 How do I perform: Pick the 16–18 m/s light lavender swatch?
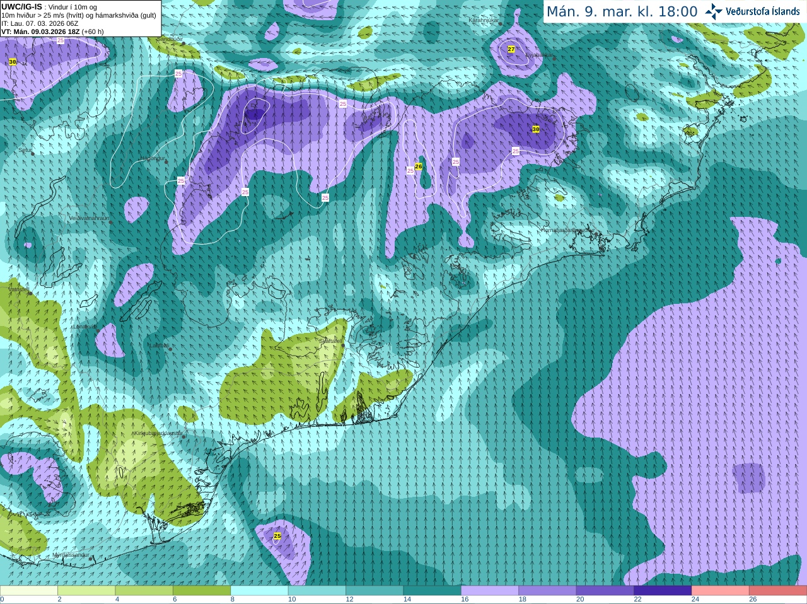490,591
